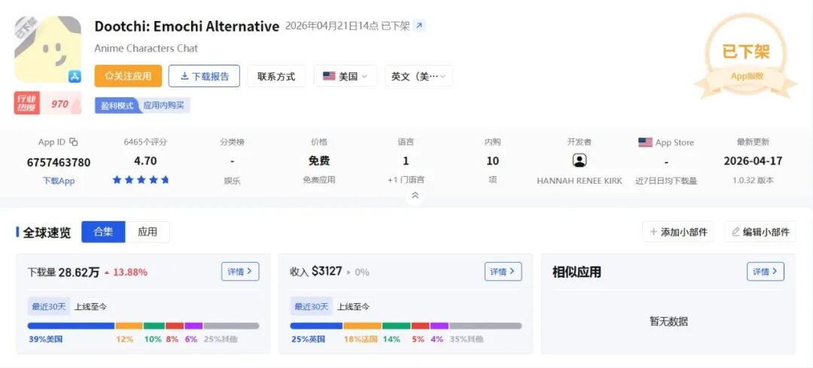The width and height of the screenshot is (813, 368).
Task: Collapse the app info panel with the double chevron
Action: (x=415, y=196)
